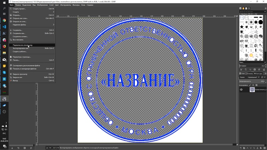The image size is (267, 150).
Task: Switch to the Fonts dock tab
Action: pos(246,8)
